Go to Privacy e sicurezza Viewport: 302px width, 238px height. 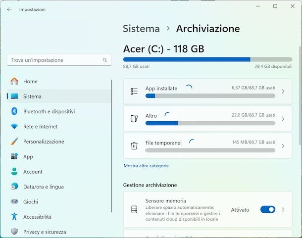coord(45,232)
